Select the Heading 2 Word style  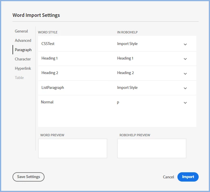(50, 73)
